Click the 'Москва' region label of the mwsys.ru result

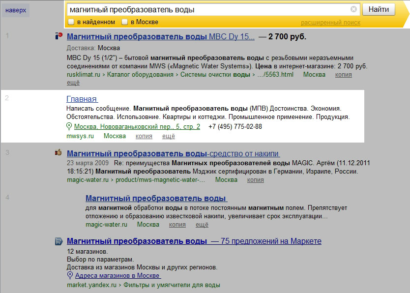pyautogui.click(x=115, y=136)
